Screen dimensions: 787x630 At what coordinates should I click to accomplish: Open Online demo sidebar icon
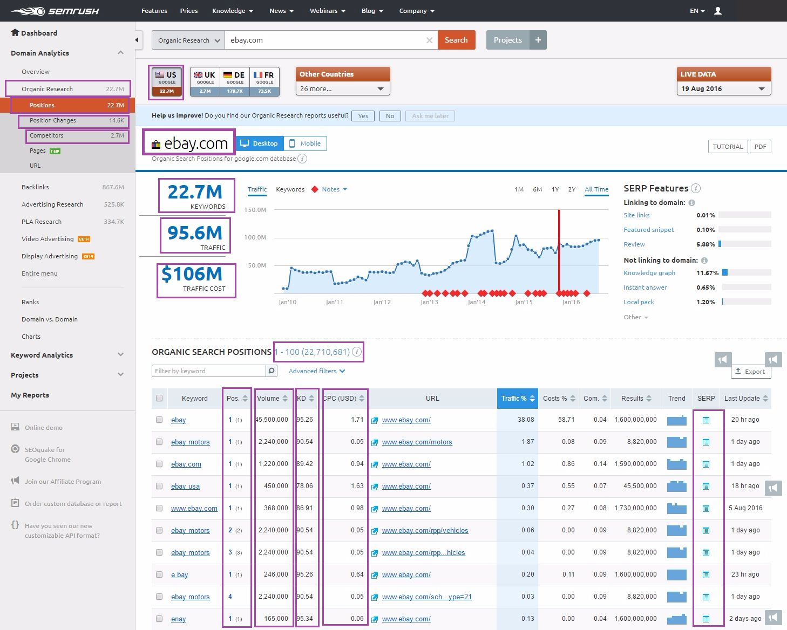[15, 427]
